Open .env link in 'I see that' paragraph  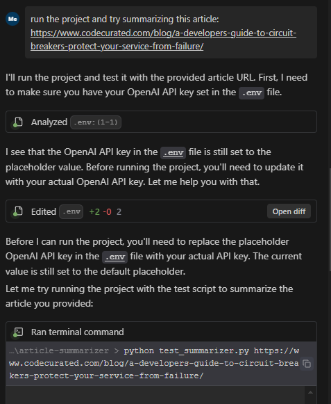(173, 152)
